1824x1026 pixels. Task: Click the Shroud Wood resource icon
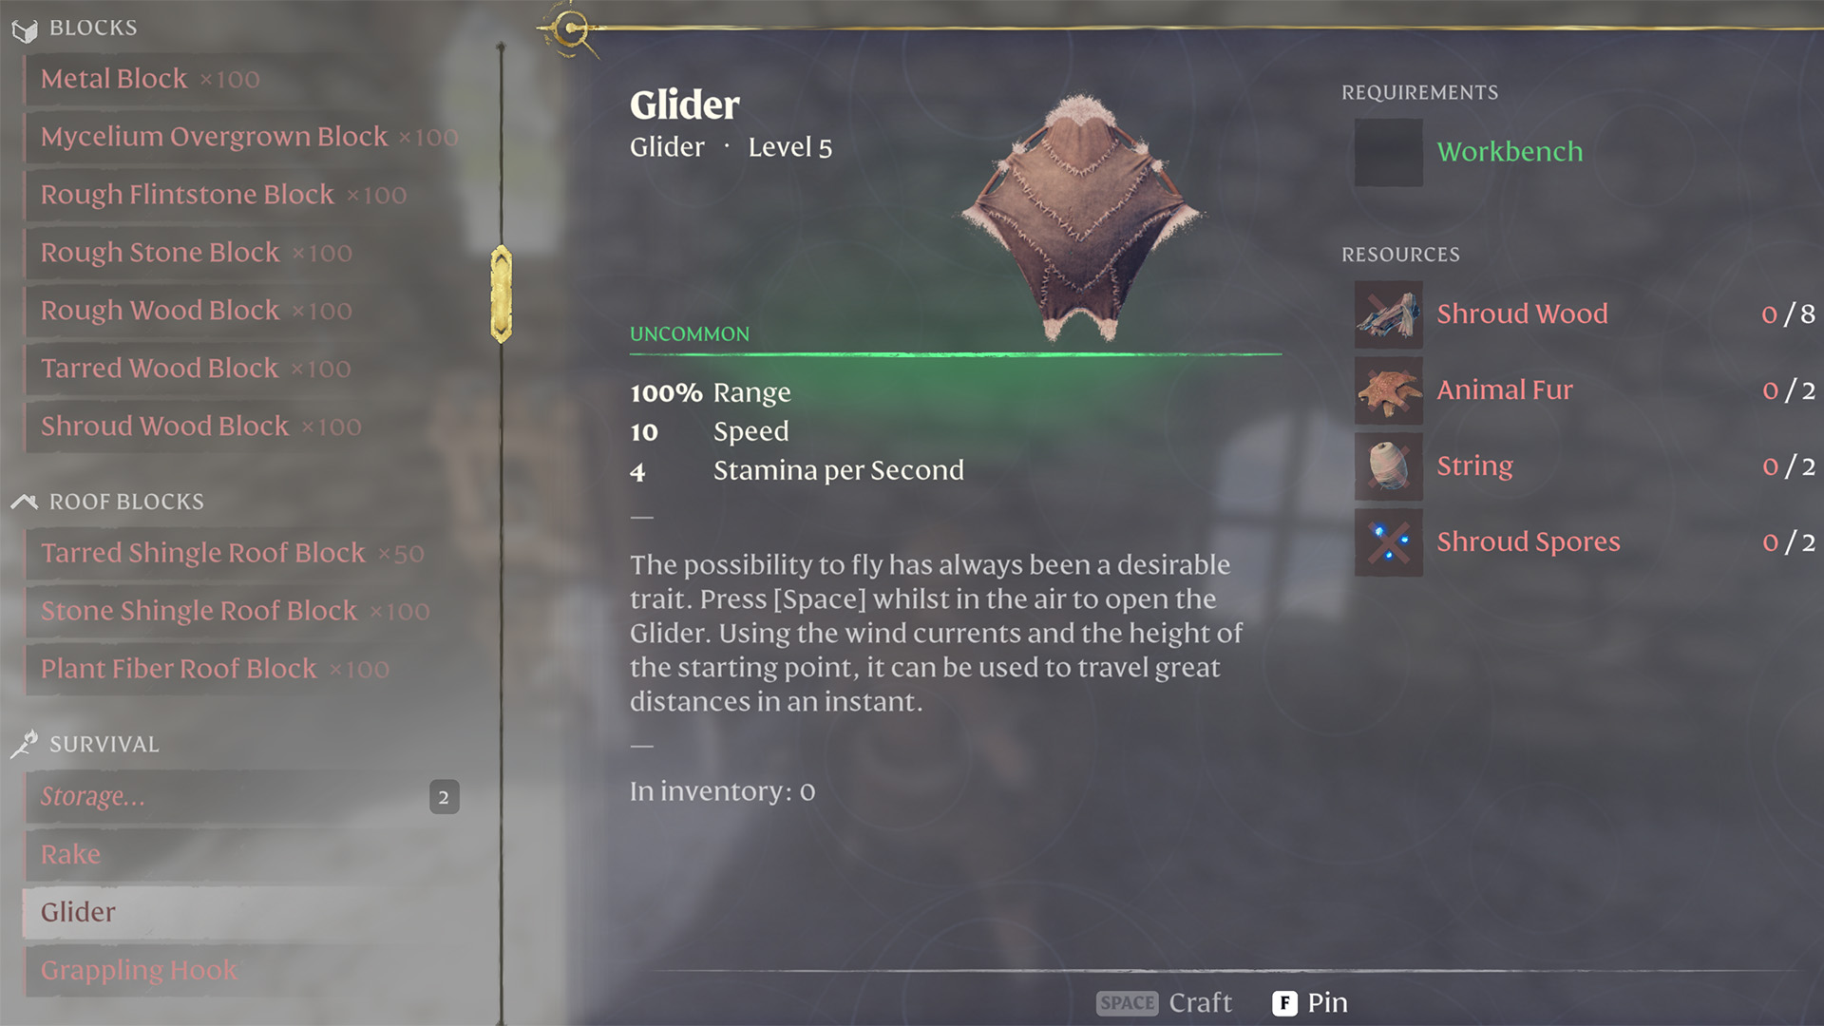point(1387,313)
